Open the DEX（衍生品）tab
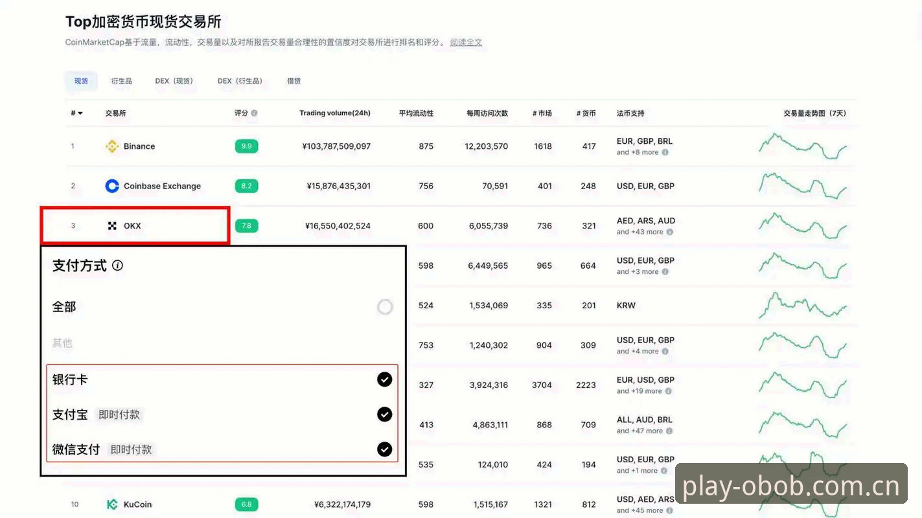Image resolution: width=922 pixels, height=518 pixels. tap(240, 81)
